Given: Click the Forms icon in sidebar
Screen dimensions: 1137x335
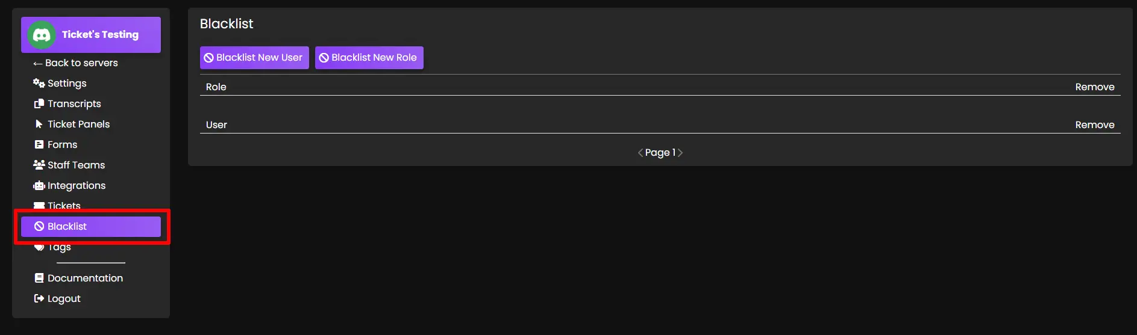Looking at the screenshot, I should 39,144.
